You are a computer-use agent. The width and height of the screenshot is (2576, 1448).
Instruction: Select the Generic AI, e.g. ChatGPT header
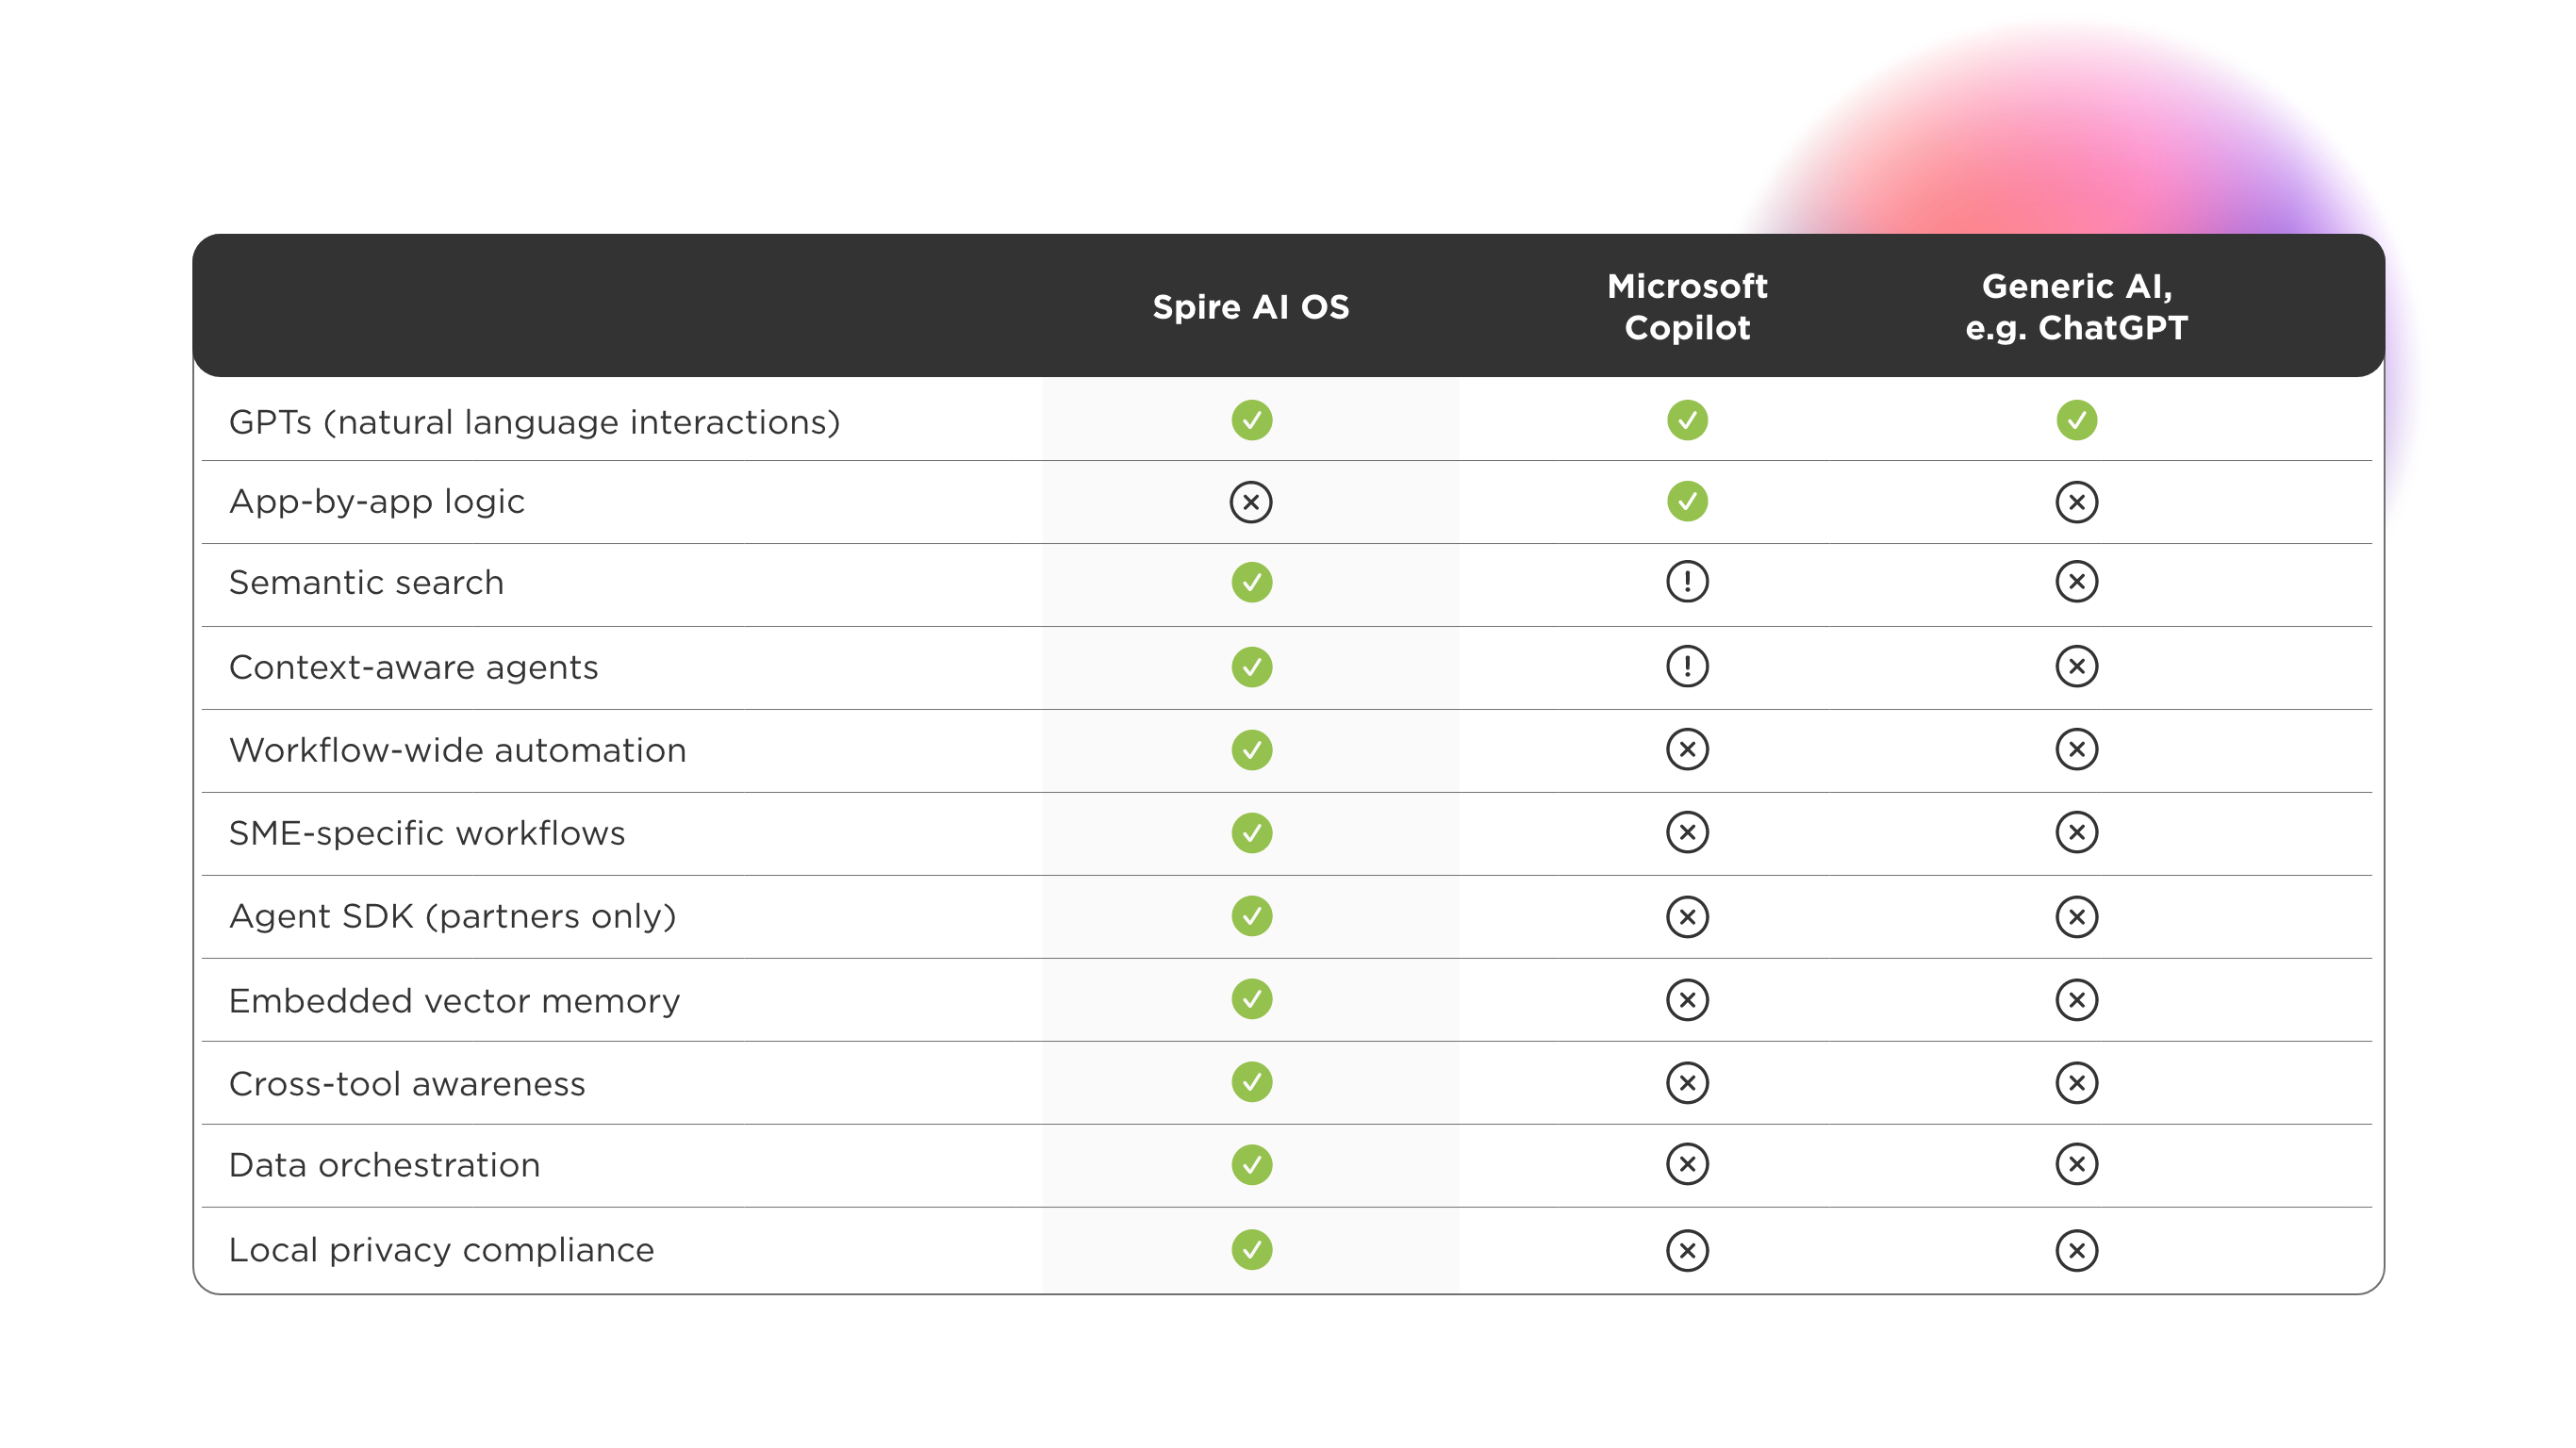point(2076,307)
